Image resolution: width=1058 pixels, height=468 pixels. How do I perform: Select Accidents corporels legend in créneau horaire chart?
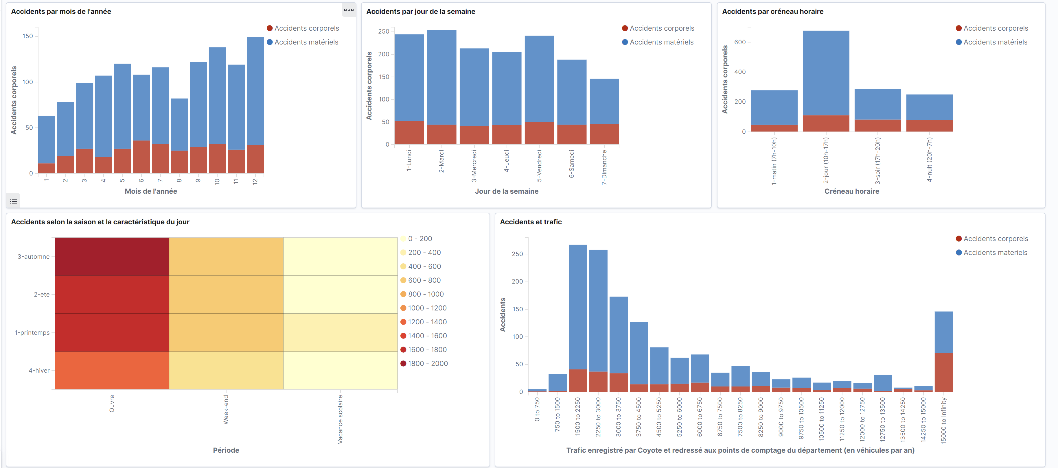(992, 28)
